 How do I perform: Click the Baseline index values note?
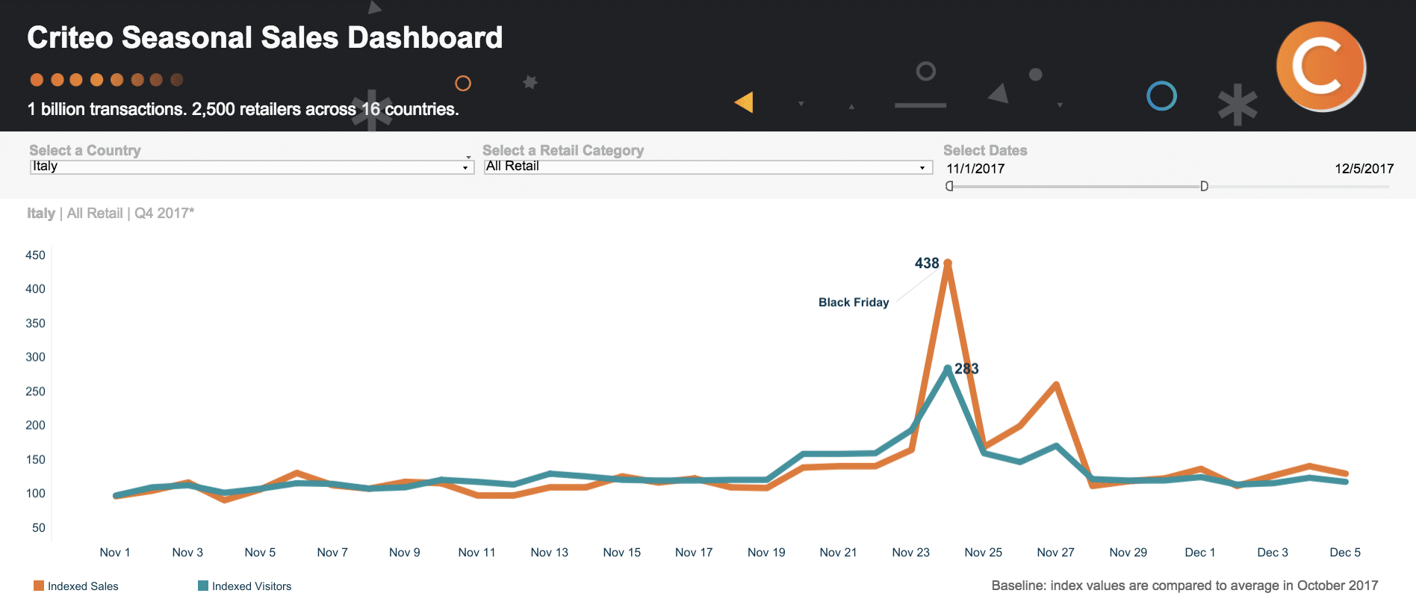pos(1184,586)
